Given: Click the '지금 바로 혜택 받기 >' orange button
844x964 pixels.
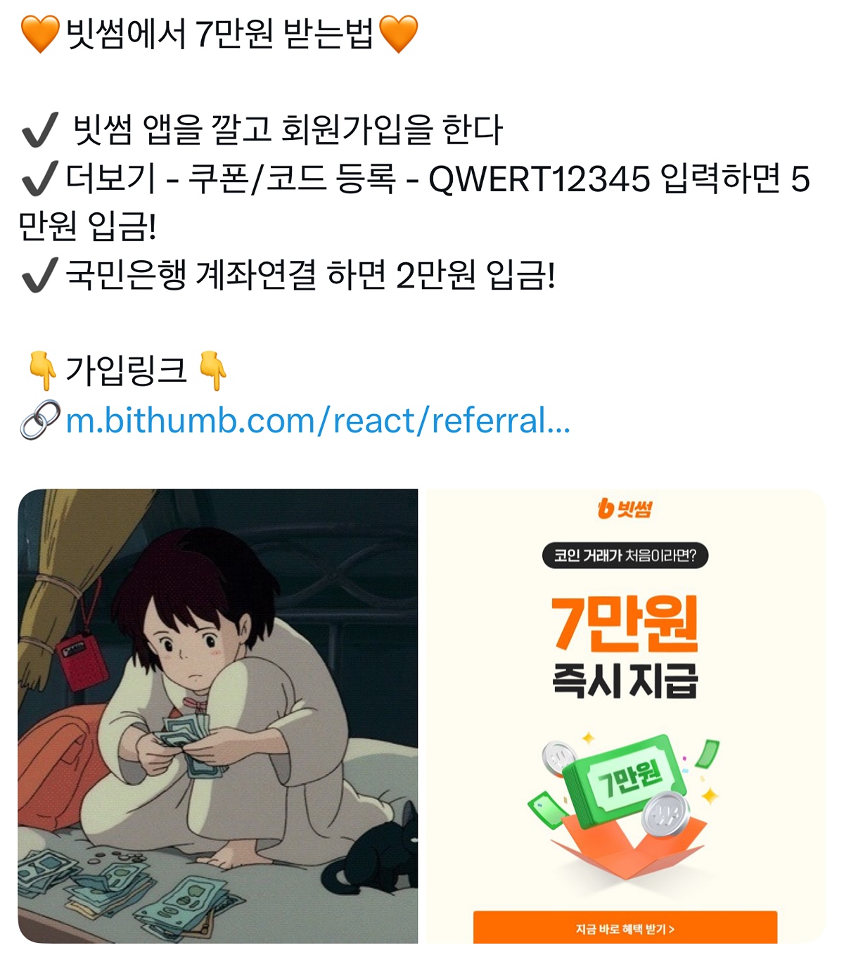Looking at the screenshot, I should point(625,928).
